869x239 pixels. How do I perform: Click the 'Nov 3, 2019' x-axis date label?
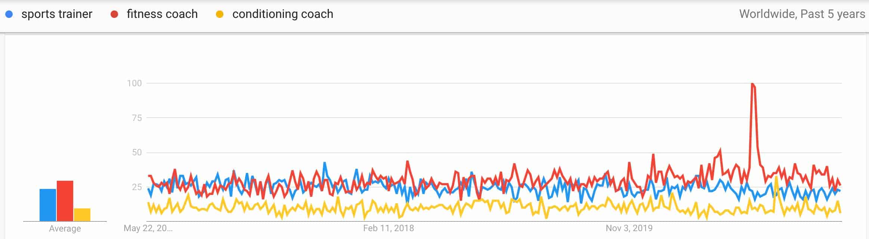629,228
